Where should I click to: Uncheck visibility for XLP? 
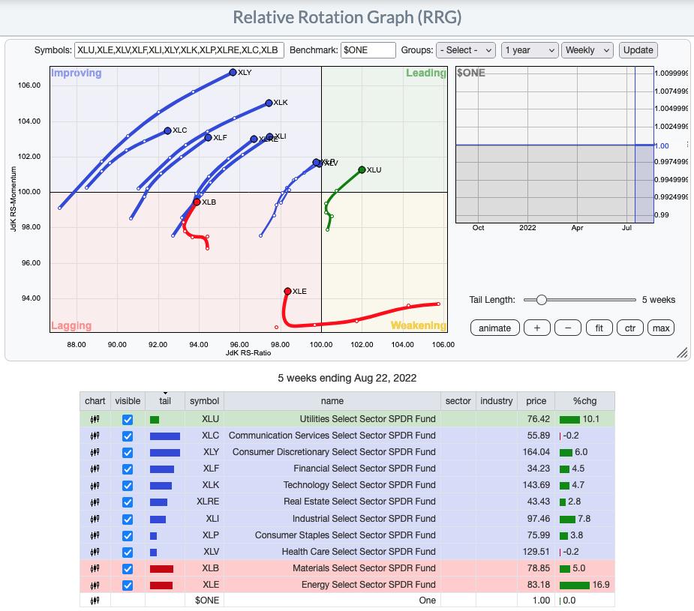click(128, 536)
